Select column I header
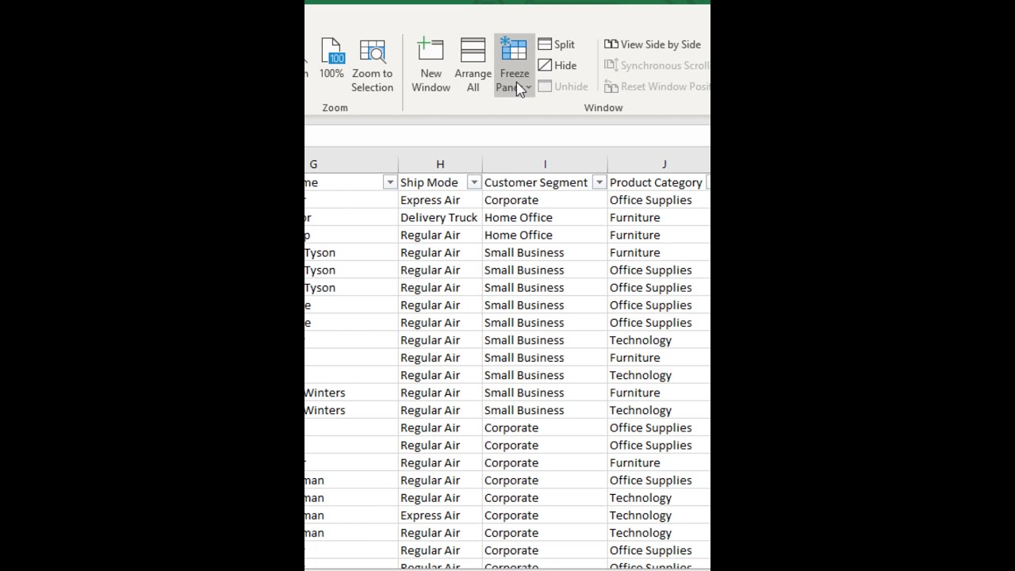The width and height of the screenshot is (1015, 571). [545, 164]
